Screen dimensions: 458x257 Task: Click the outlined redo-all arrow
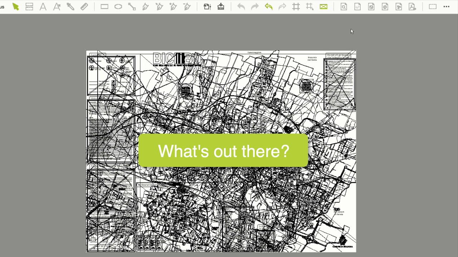pyautogui.click(x=282, y=7)
